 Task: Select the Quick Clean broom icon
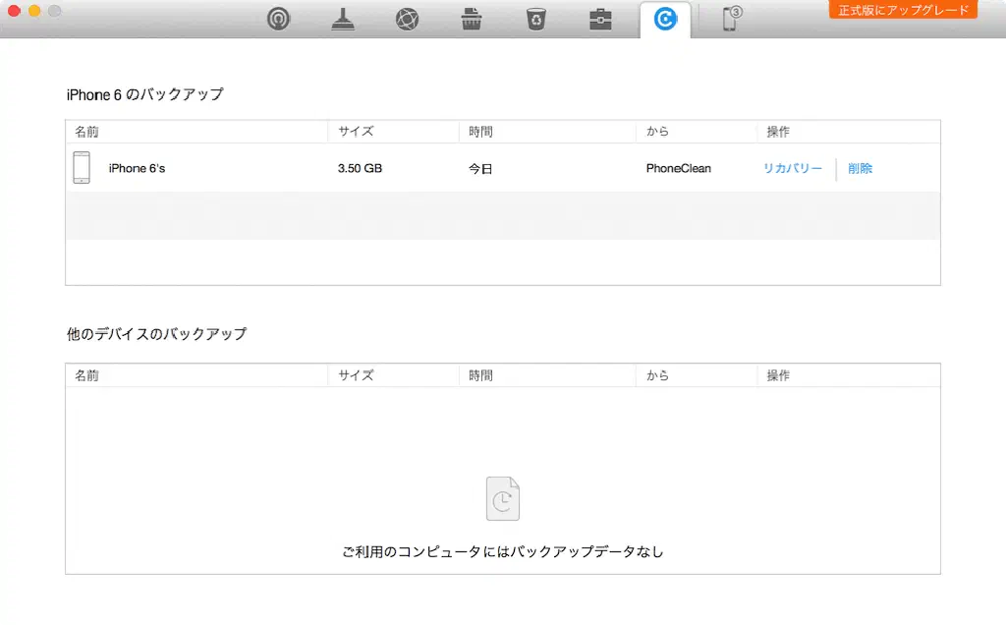[343, 19]
